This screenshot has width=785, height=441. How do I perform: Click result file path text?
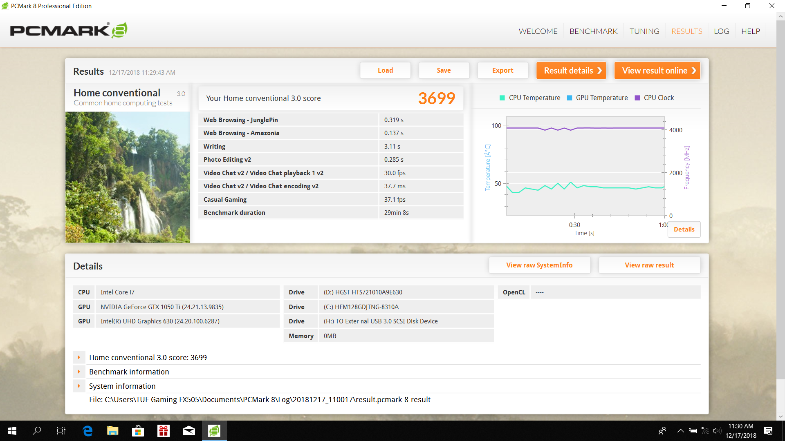point(260,400)
